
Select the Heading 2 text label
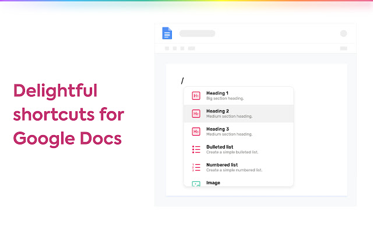[217, 111]
